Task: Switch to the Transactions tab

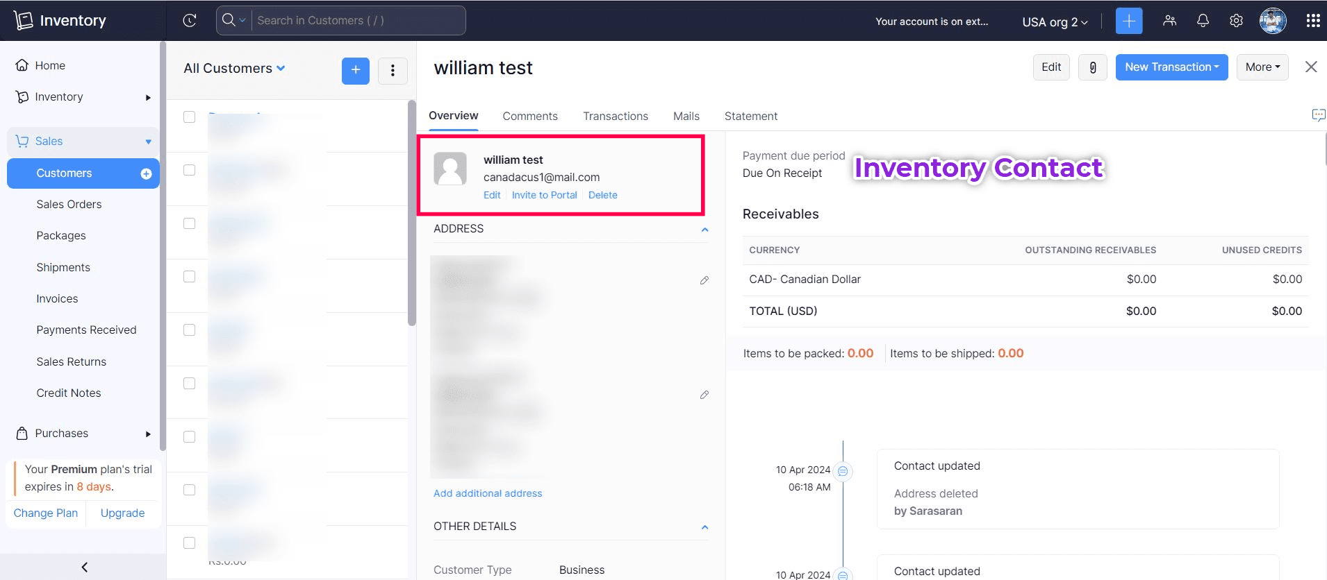Action: [x=615, y=116]
